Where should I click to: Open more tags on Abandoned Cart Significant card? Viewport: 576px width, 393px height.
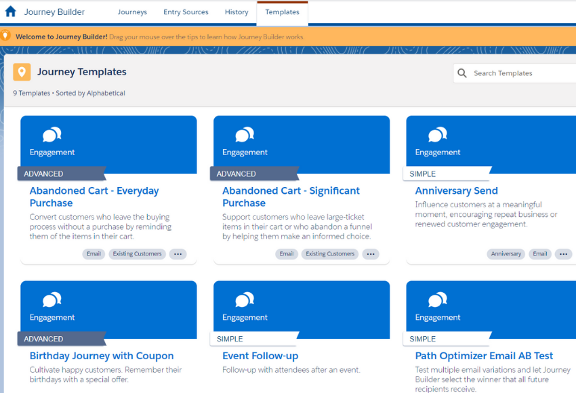coord(371,254)
